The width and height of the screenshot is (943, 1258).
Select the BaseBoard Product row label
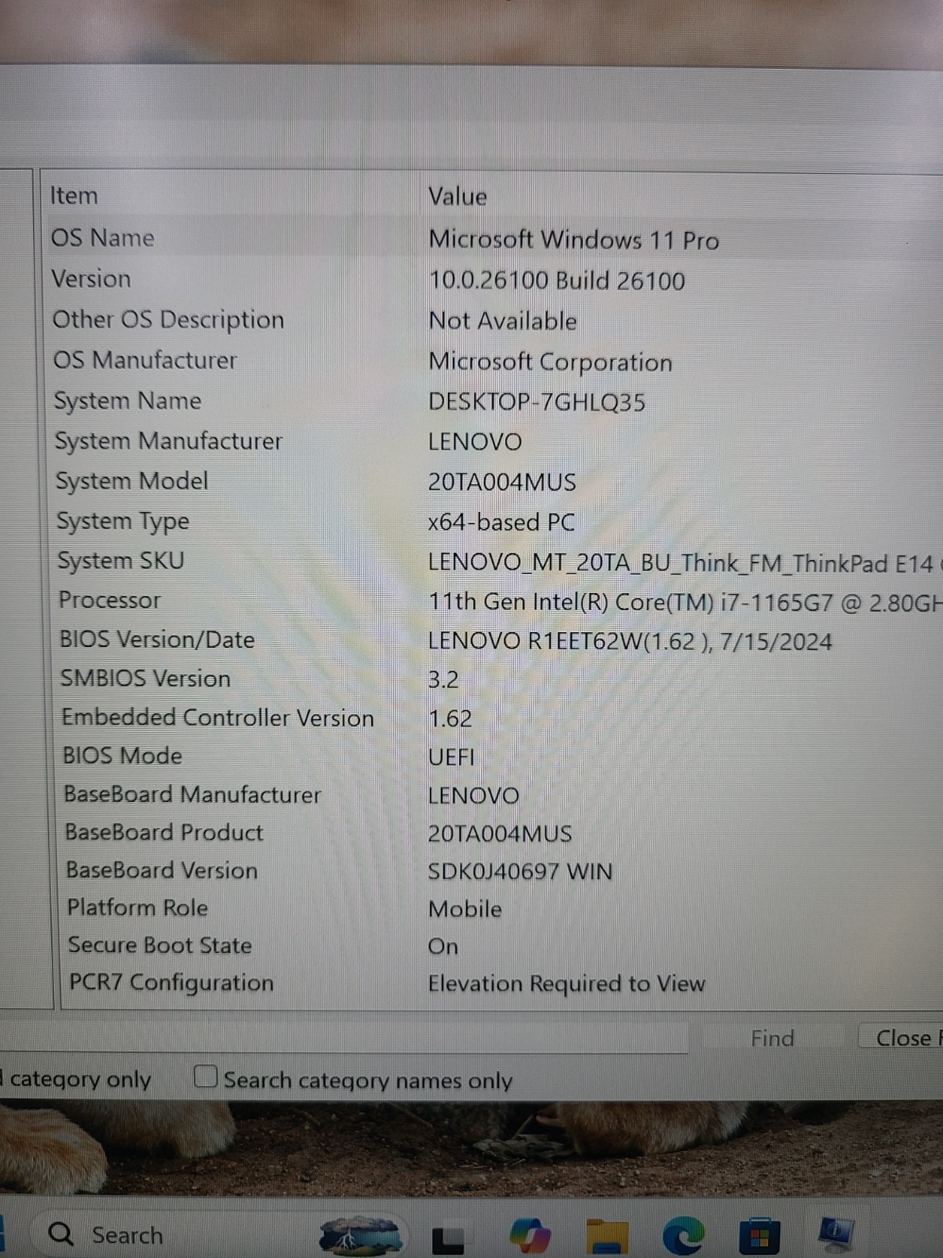163,832
